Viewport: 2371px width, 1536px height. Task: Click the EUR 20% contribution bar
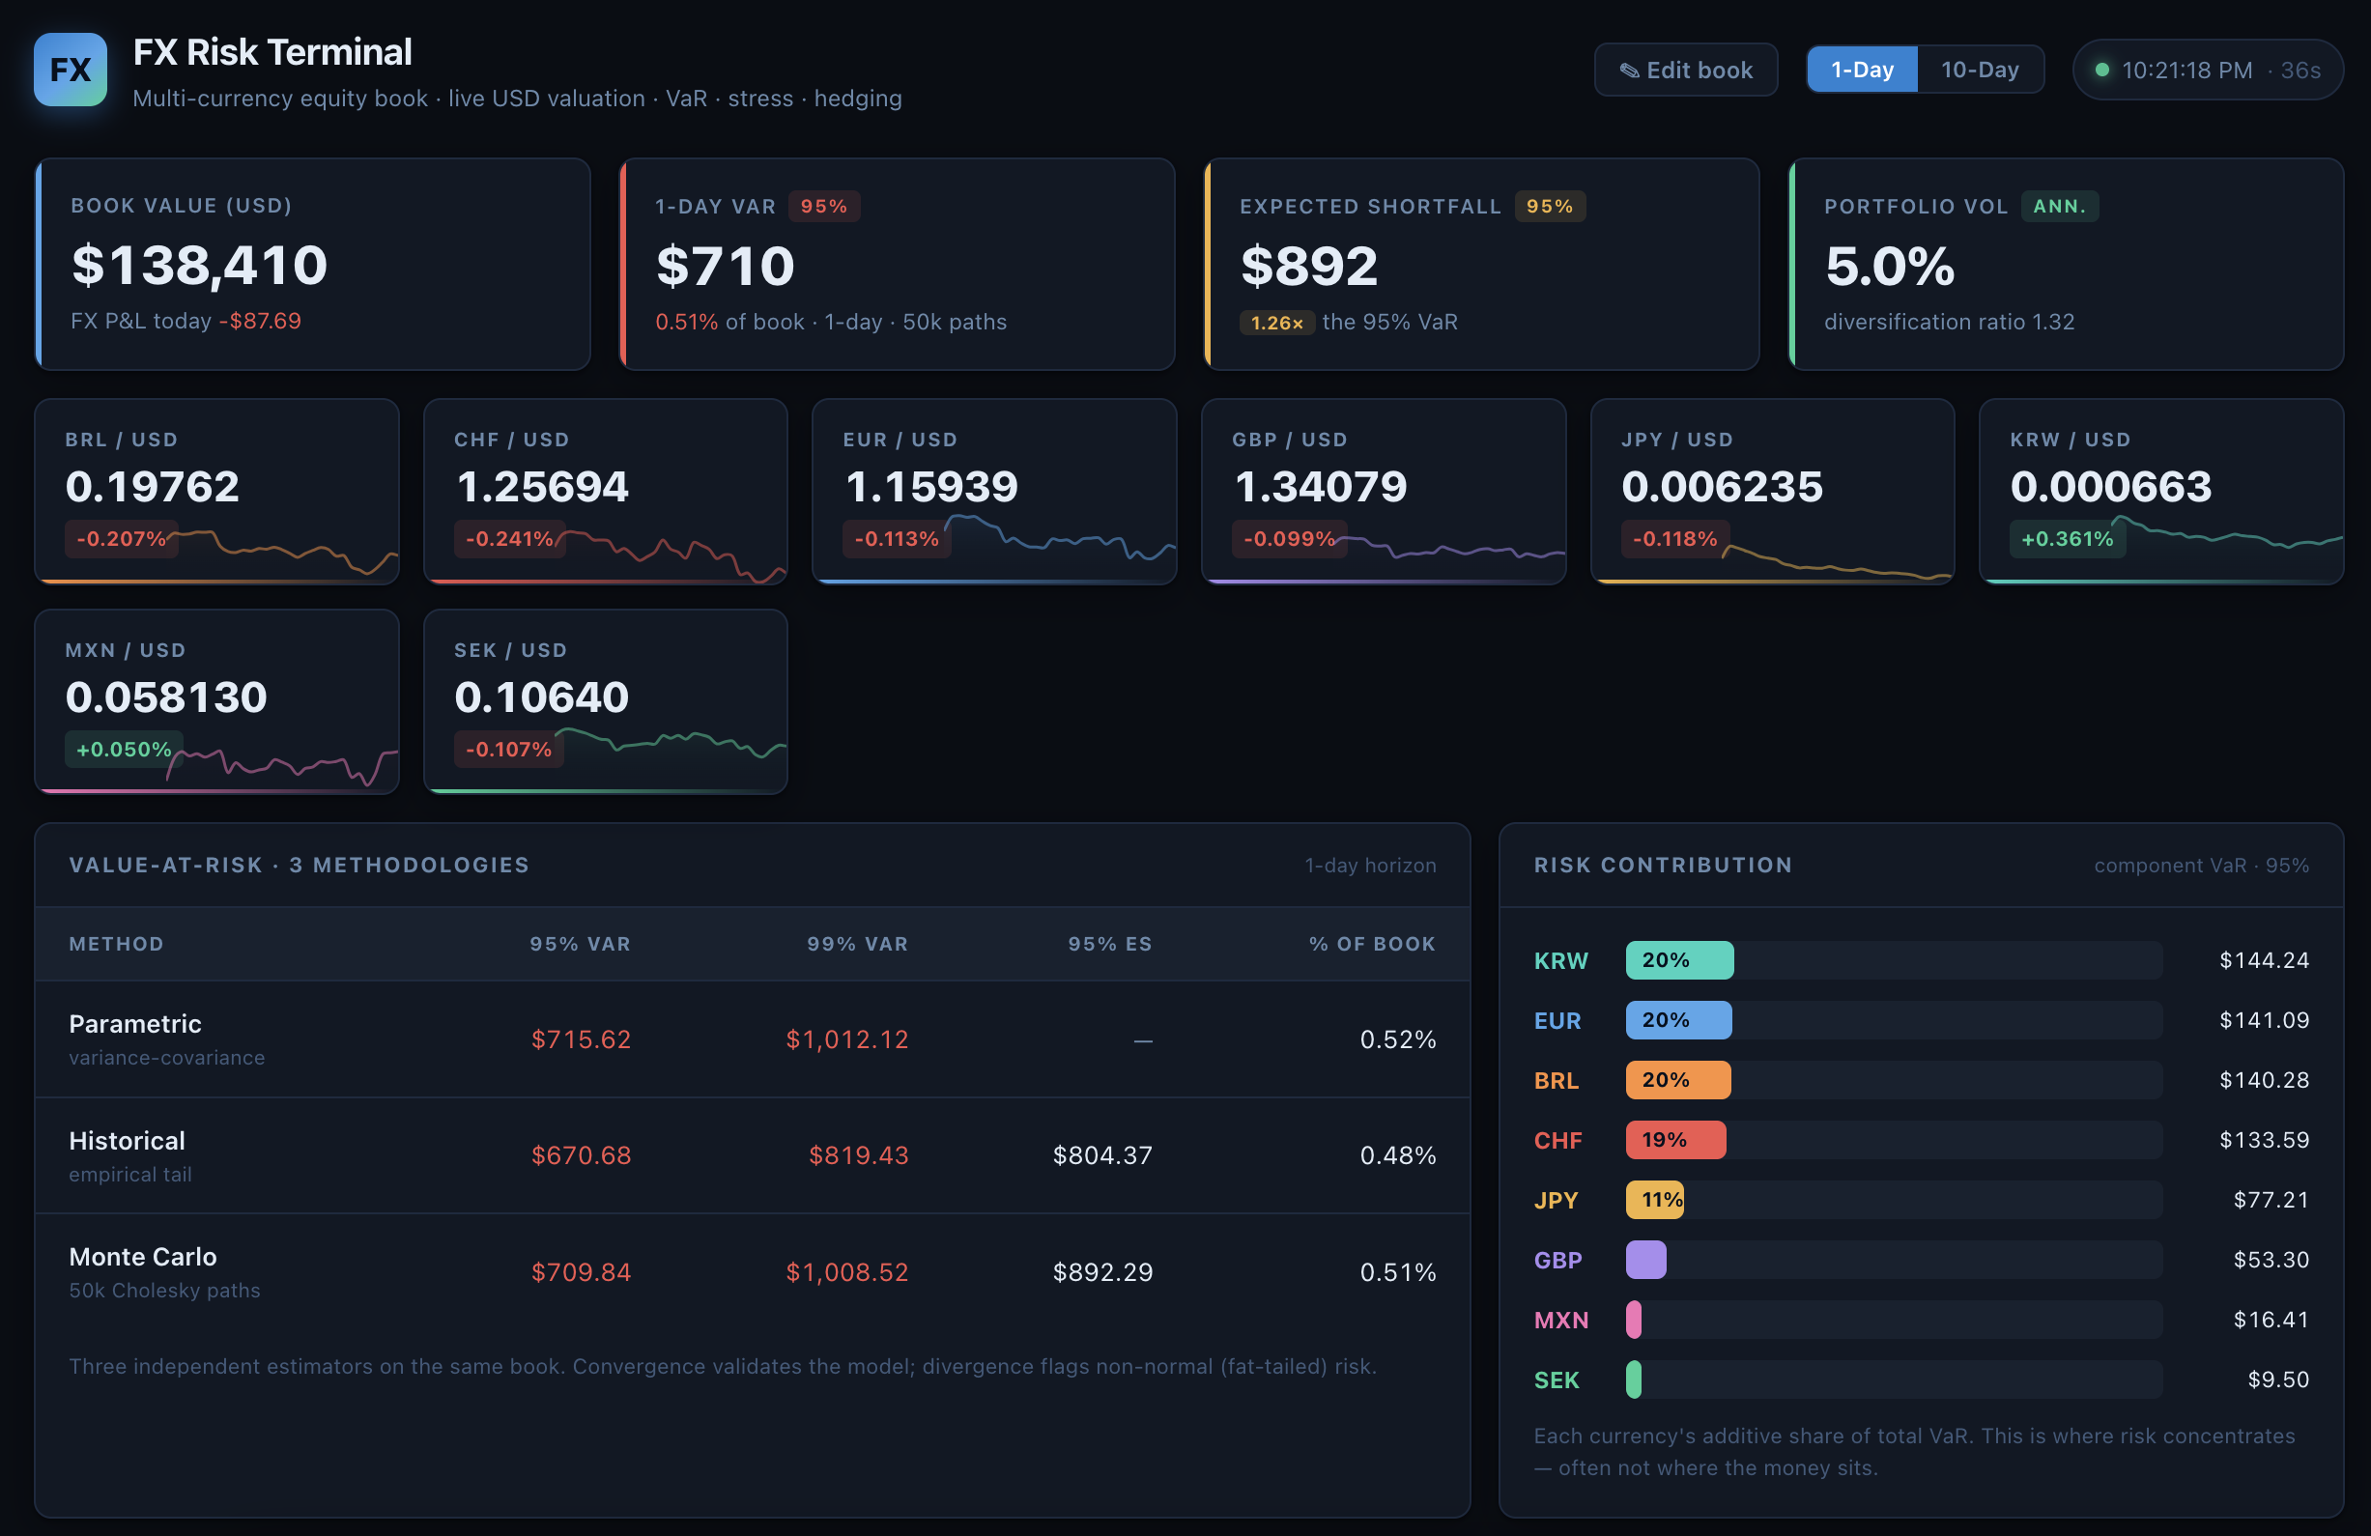[1678, 1020]
